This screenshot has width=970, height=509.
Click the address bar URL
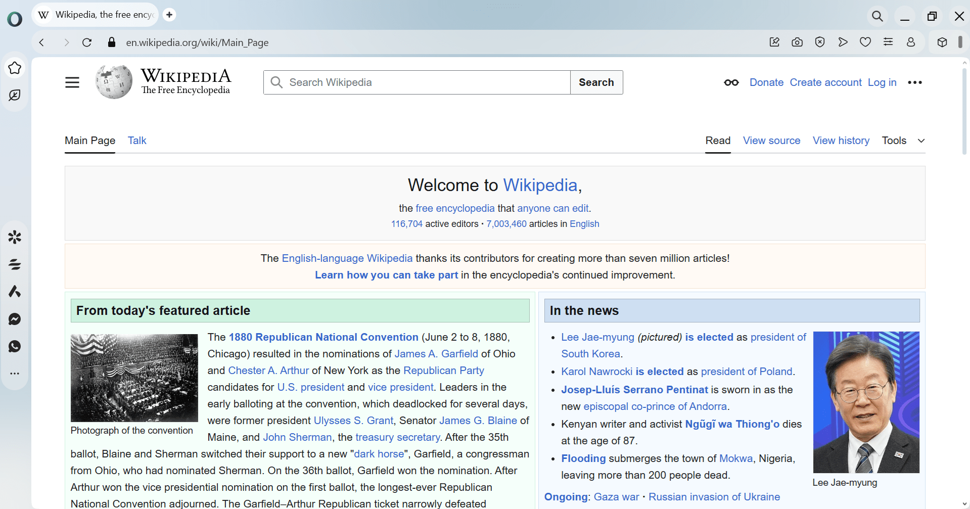(197, 42)
